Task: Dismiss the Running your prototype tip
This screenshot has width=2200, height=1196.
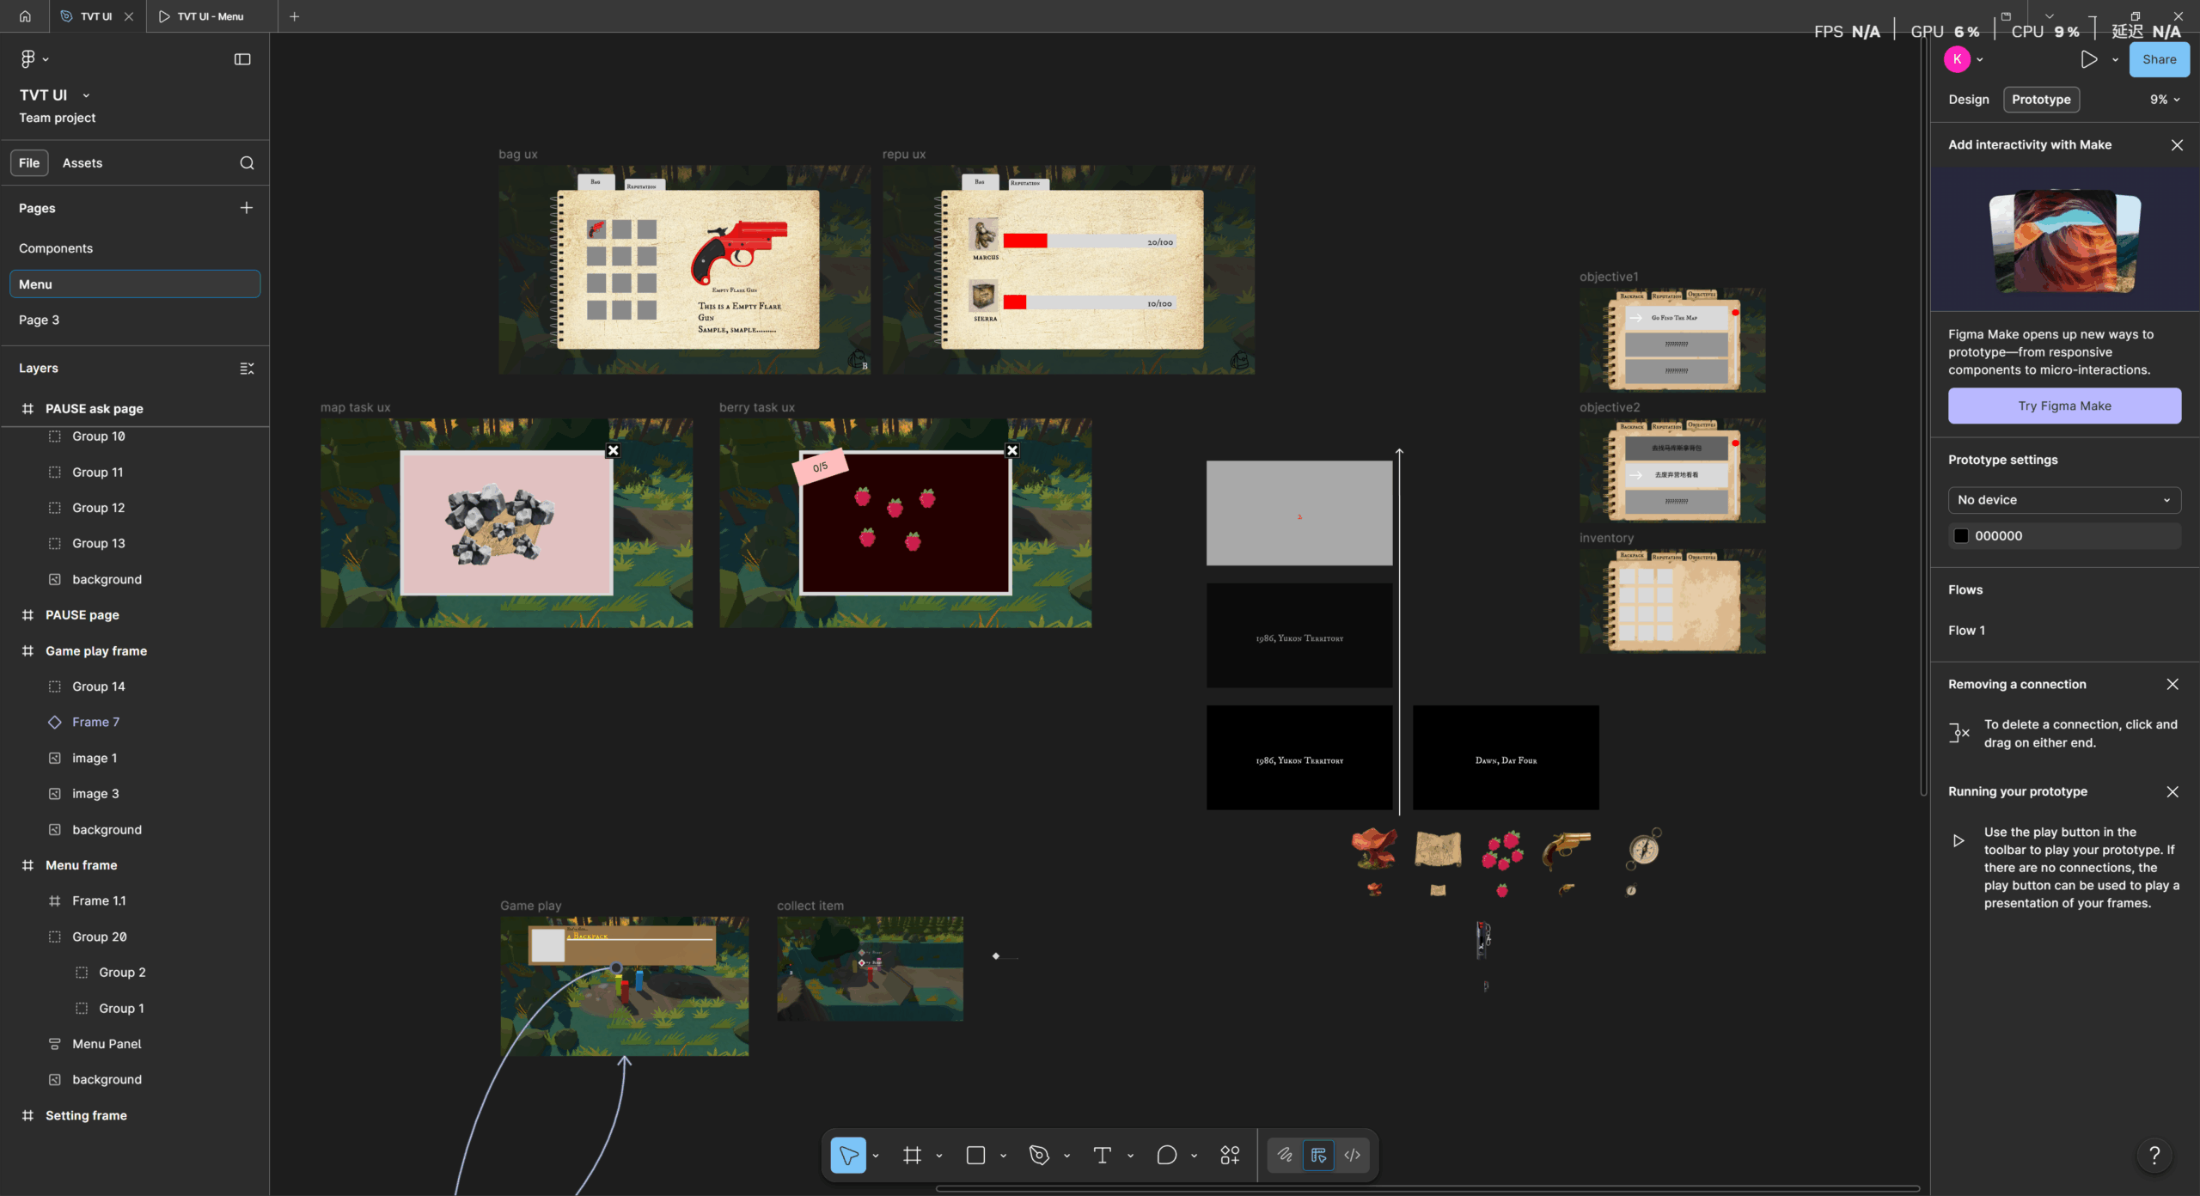Action: pos(2172,792)
